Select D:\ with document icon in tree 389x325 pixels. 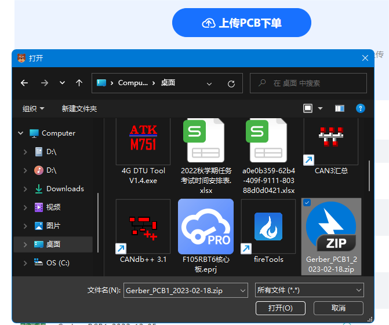pyautogui.click(x=46, y=152)
